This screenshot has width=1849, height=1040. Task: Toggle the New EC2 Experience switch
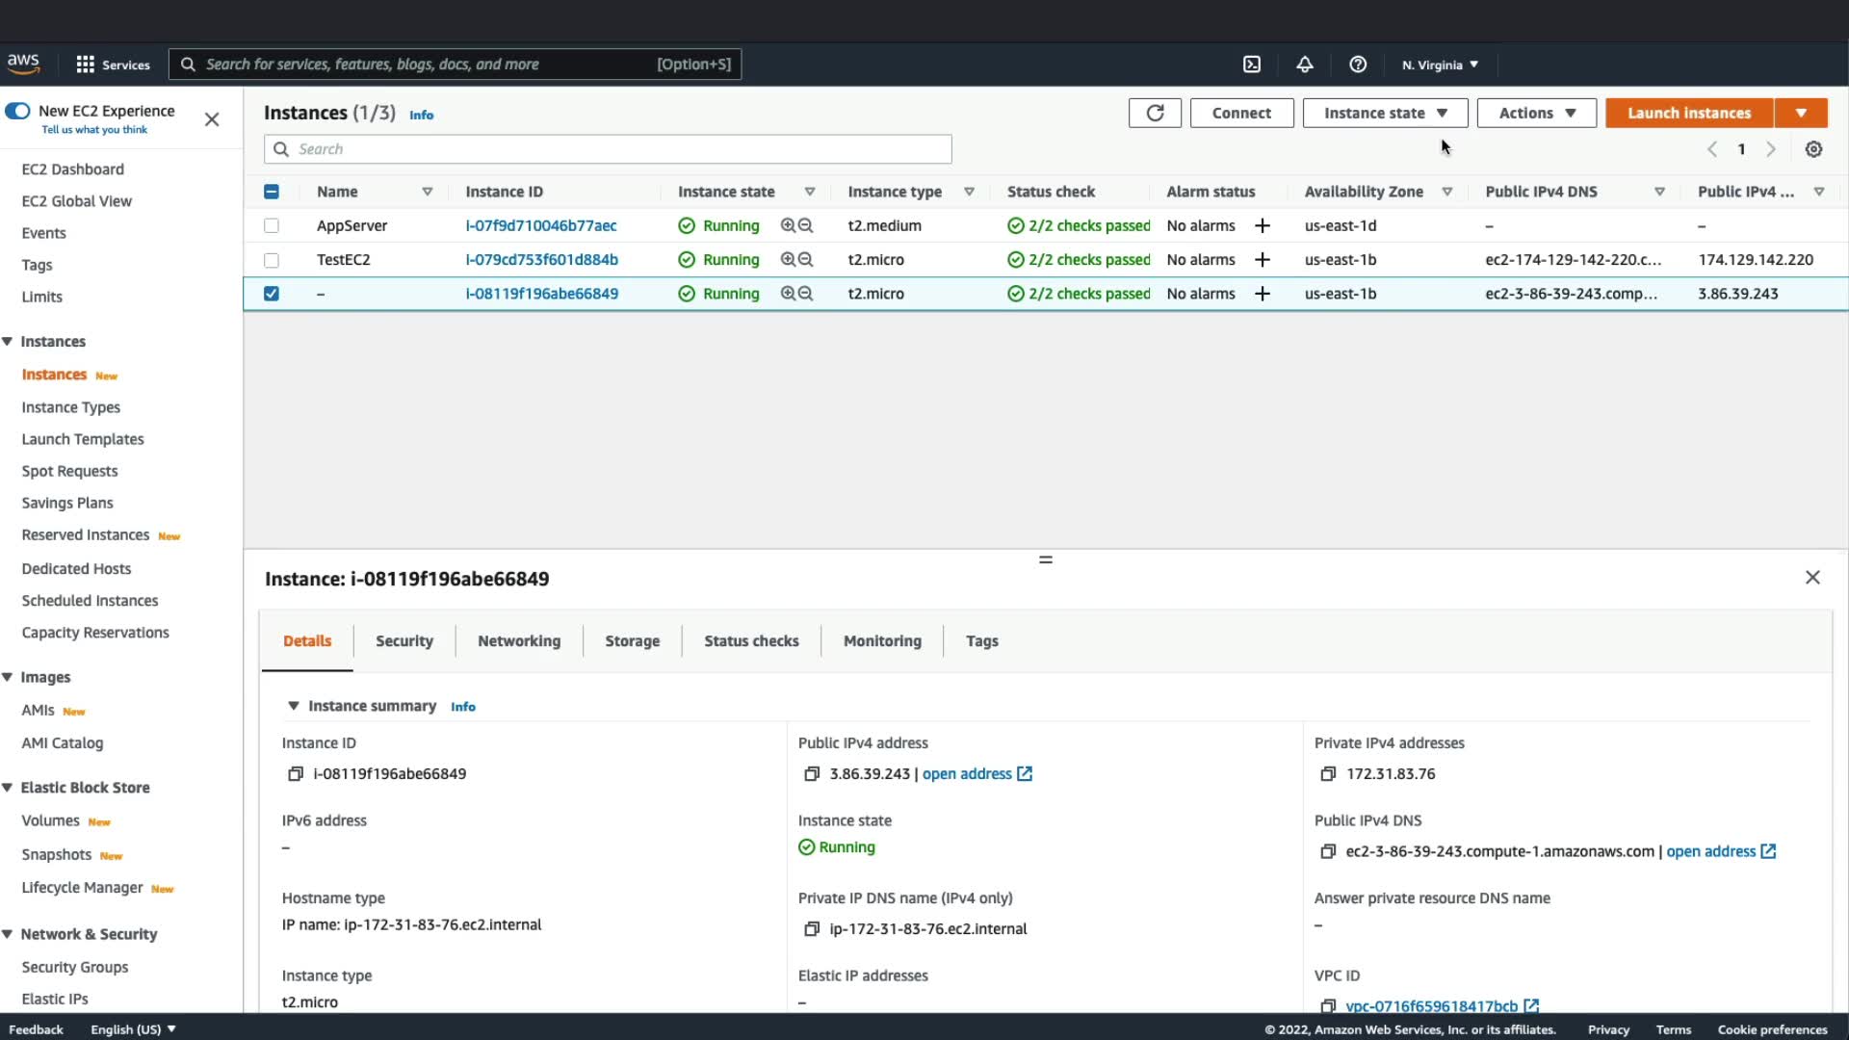pos(17,111)
